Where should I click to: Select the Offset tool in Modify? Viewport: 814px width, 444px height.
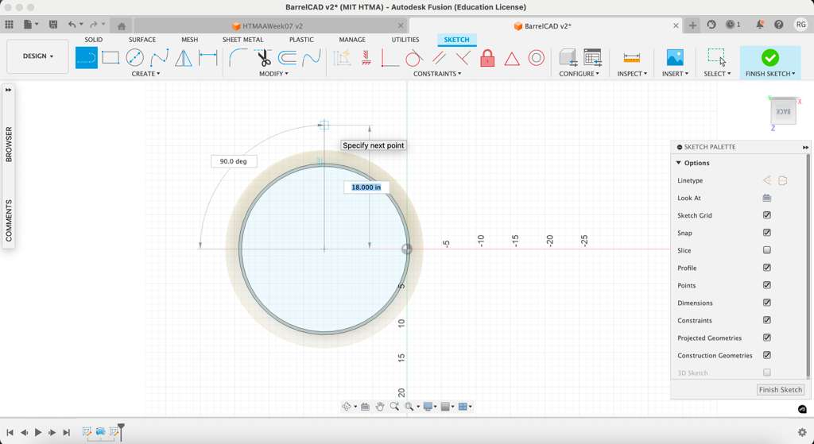coord(287,57)
